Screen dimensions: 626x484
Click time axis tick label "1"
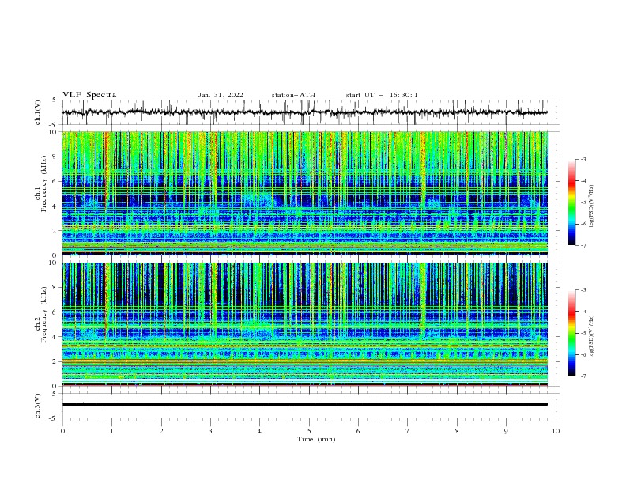(x=112, y=431)
